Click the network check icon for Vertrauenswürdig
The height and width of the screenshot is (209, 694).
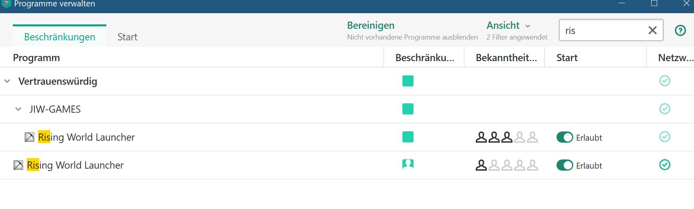[x=664, y=81]
